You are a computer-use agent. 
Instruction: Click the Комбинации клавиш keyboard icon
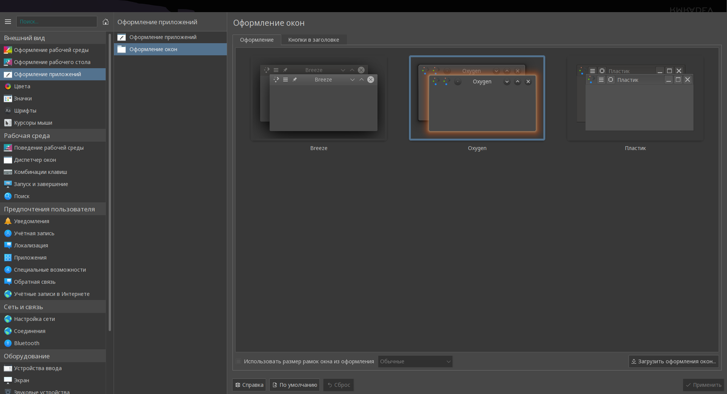point(8,172)
